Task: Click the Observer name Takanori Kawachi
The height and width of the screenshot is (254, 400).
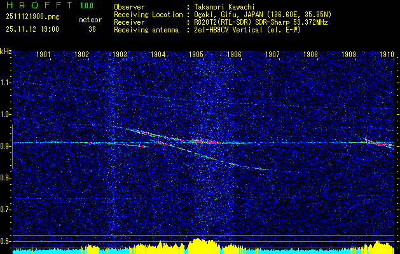Action: 224,7
